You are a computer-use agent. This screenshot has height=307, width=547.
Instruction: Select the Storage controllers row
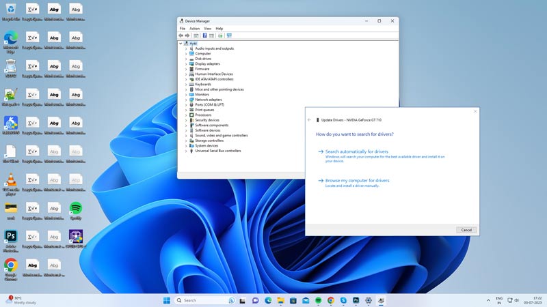[x=209, y=141]
